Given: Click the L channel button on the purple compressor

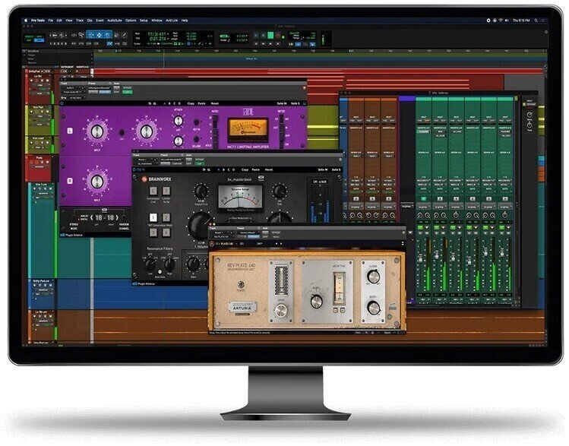Looking at the screenshot, I should (70, 131).
